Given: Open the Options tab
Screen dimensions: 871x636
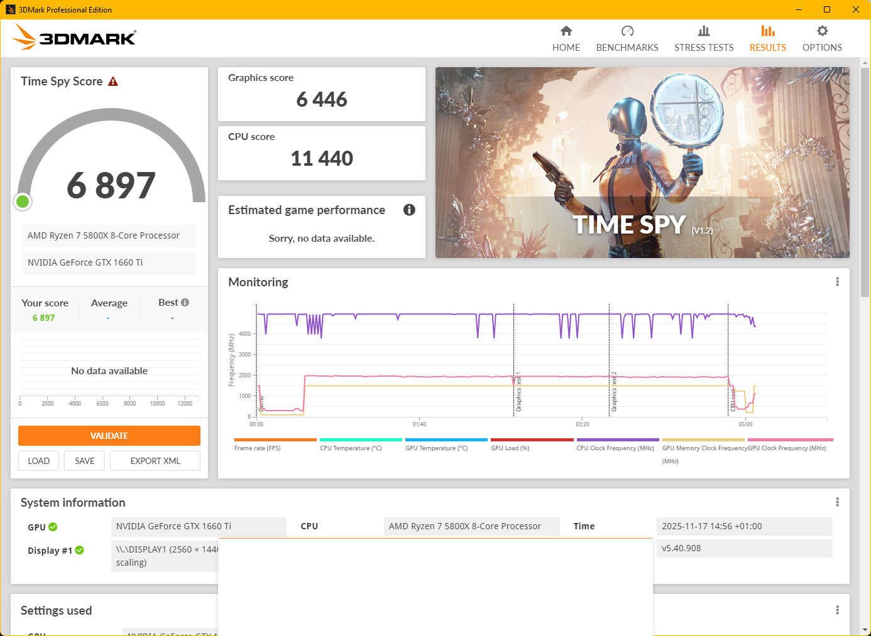Looking at the screenshot, I should tap(822, 39).
